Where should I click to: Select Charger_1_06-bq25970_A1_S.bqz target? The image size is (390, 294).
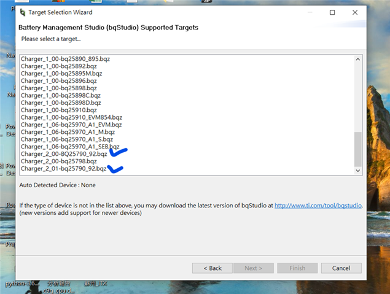pyautogui.click(x=67, y=139)
